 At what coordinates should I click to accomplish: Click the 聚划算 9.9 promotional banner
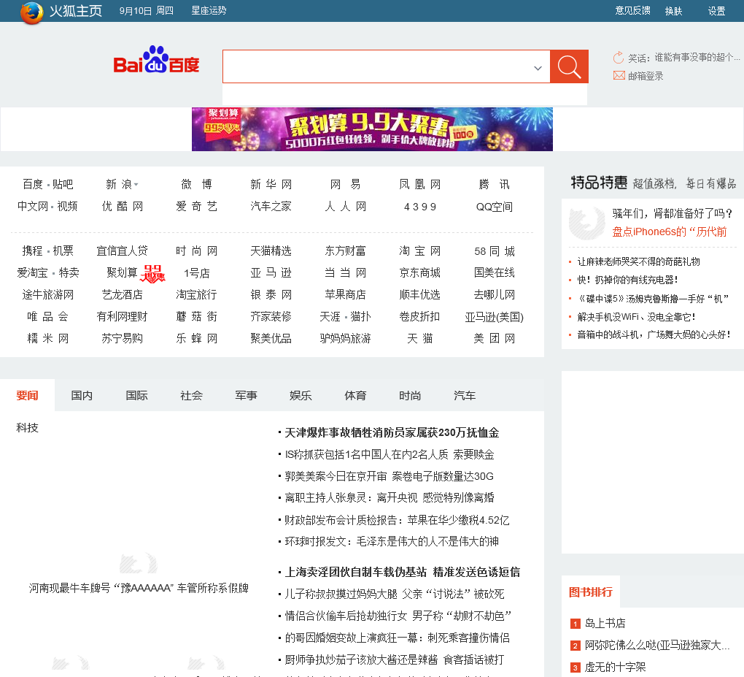click(372, 129)
